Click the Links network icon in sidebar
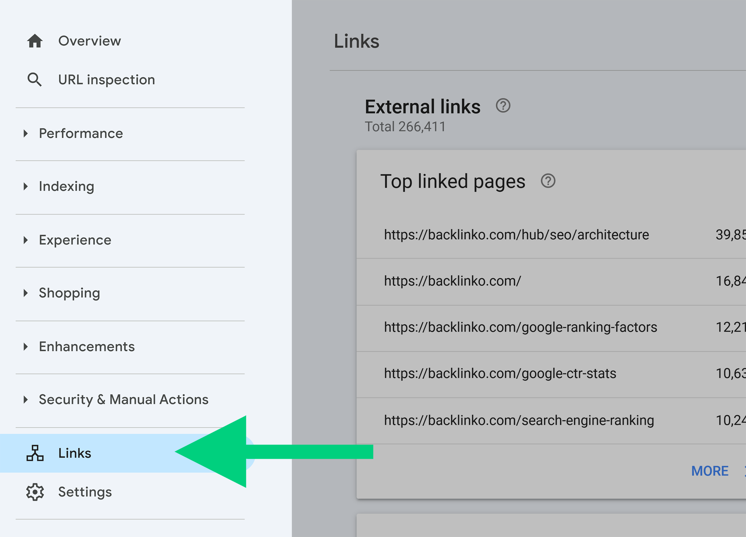This screenshot has height=537, width=746. tap(35, 453)
